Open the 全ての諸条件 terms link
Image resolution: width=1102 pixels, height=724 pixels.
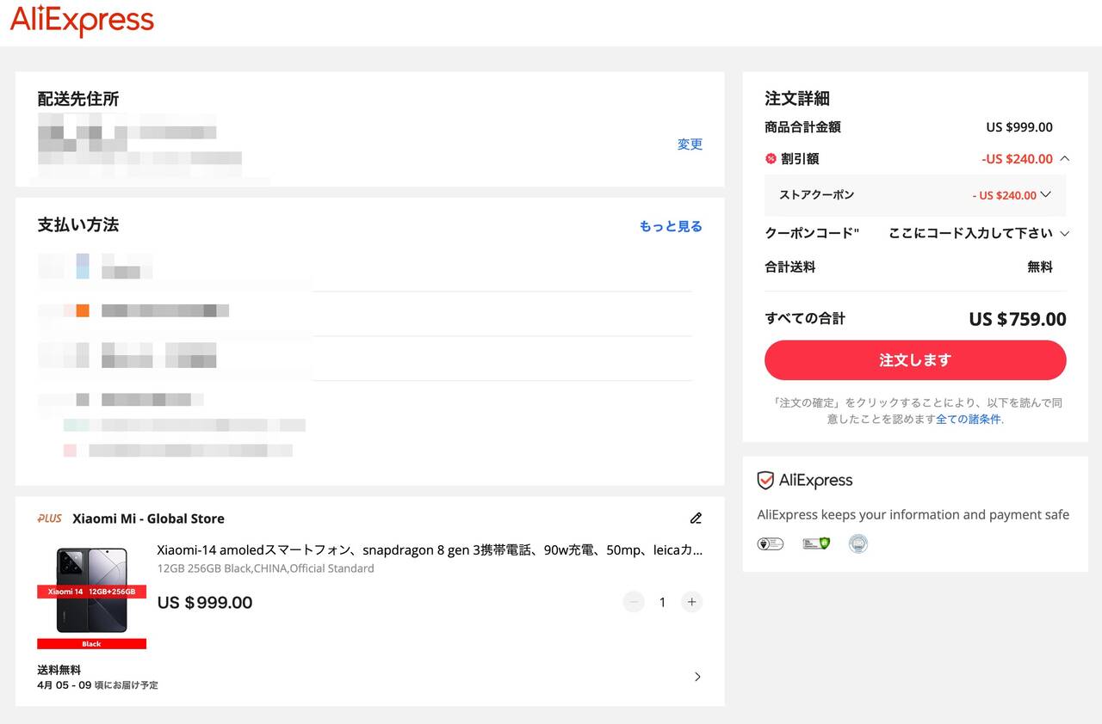point(969,420)
